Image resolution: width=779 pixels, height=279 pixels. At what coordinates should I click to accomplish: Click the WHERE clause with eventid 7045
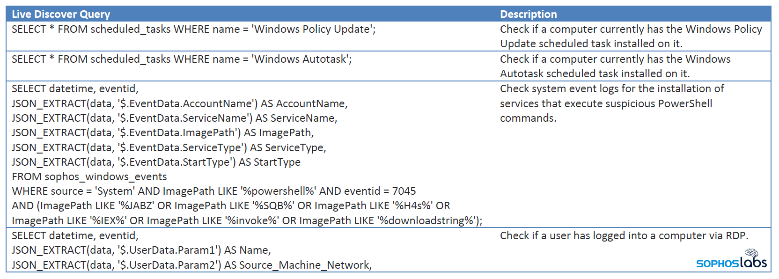[213, 191]
